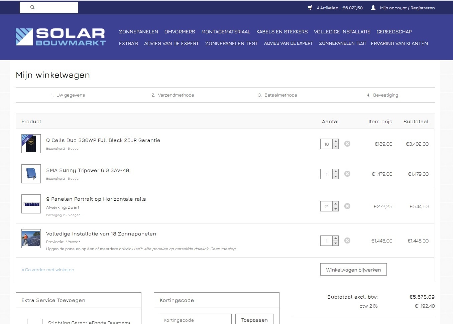The width and height of the screenshot is (453, 324).
Task: Open SMA Sunny Tripower inverter thumbnail
Action: [31, 174]
